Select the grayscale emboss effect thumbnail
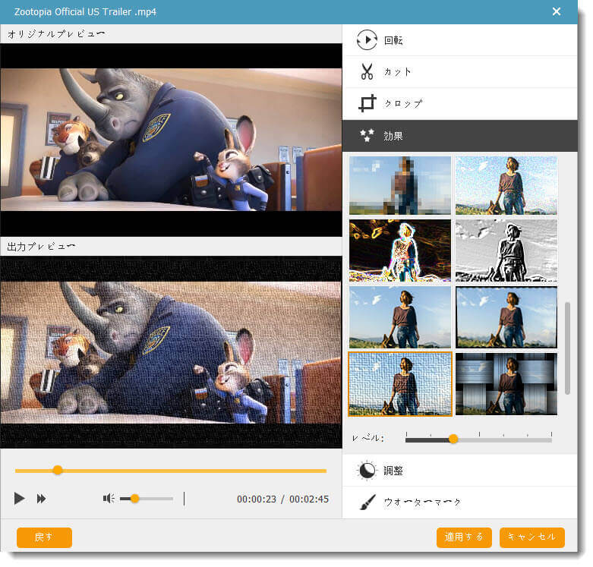 [506, 250]
